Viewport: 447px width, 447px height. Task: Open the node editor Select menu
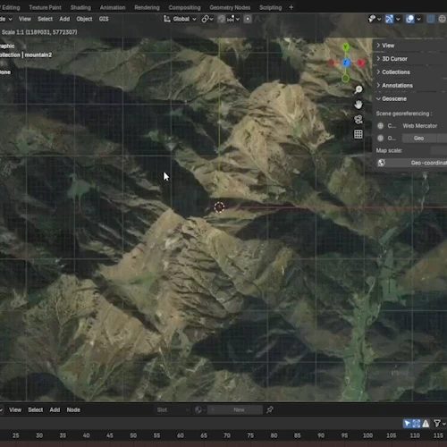(36, 409)
